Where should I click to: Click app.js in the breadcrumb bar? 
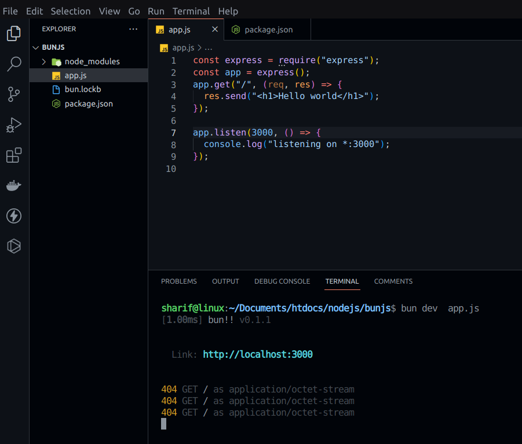pos(183,48)
